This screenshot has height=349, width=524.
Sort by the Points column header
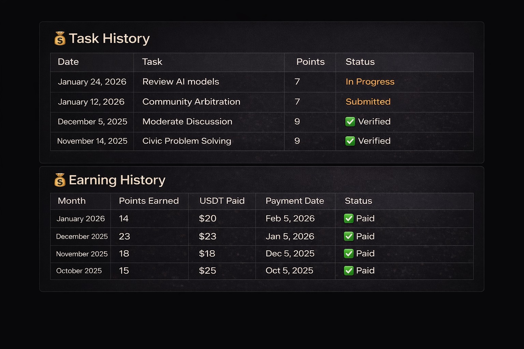pos(310,62)
